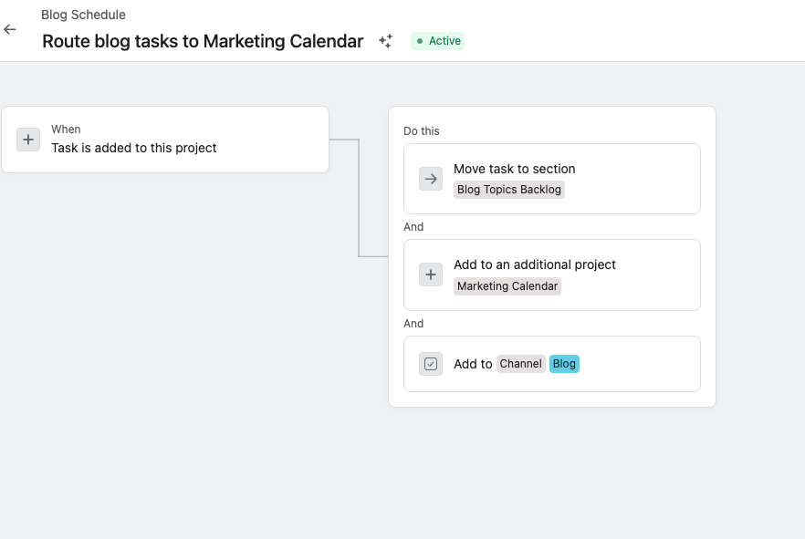Click the checkbox icon on the Add to action
Image resolution: width=805 pixels, height=539 pixels.
[430, 364]
